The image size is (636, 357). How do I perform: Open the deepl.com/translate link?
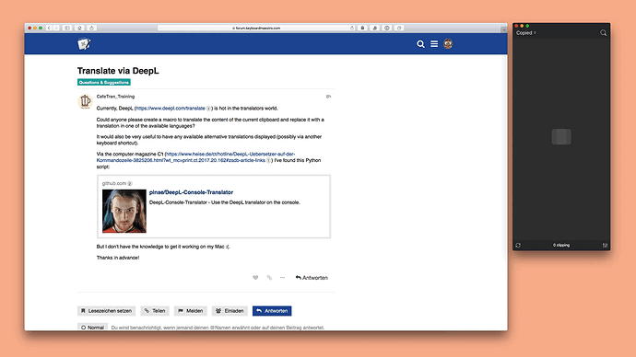tap(171, 108)
